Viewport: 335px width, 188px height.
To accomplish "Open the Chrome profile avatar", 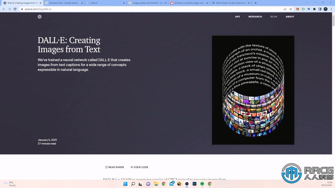I will pos(326,9).
